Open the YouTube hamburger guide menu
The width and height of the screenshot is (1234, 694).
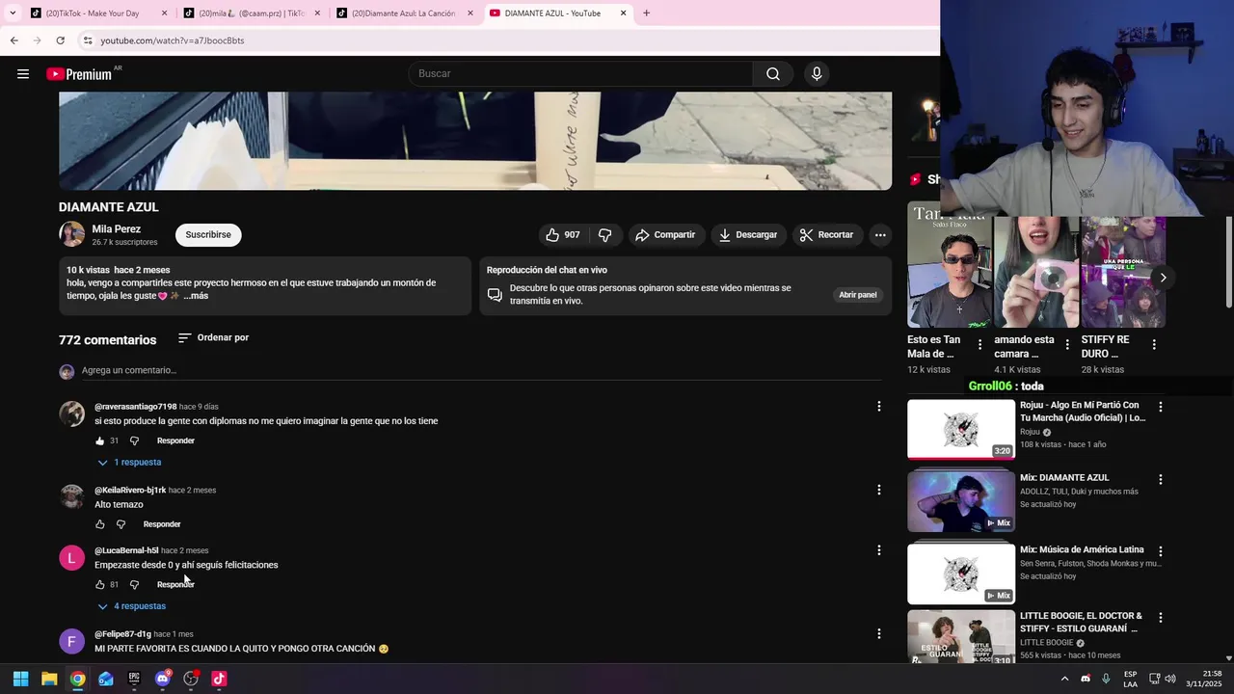tap(23, 74)
